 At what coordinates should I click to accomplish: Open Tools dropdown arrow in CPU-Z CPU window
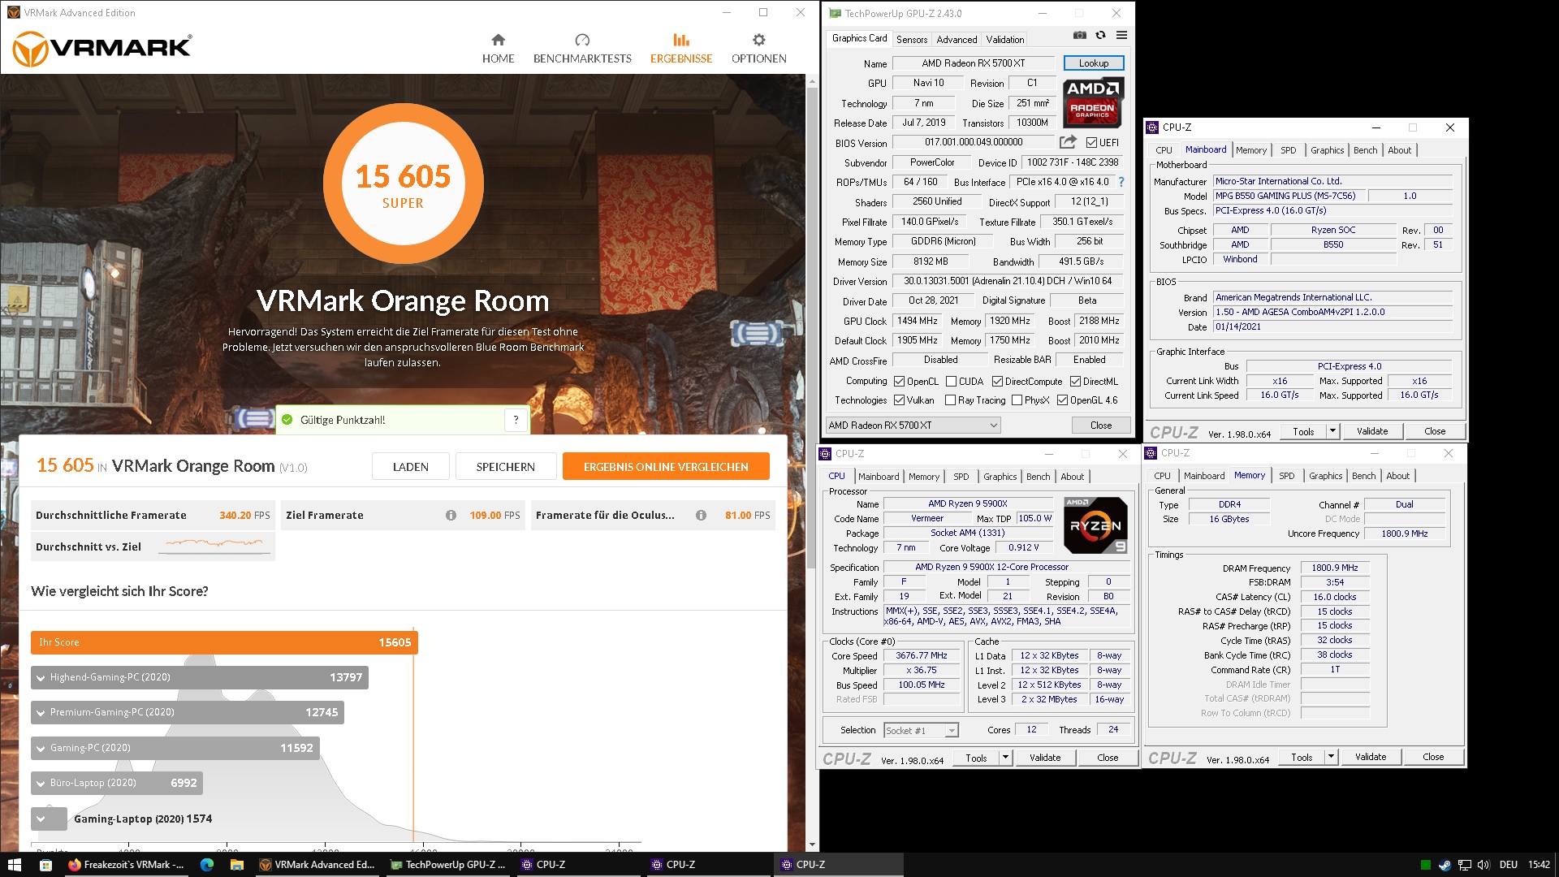click(1005, 758)
